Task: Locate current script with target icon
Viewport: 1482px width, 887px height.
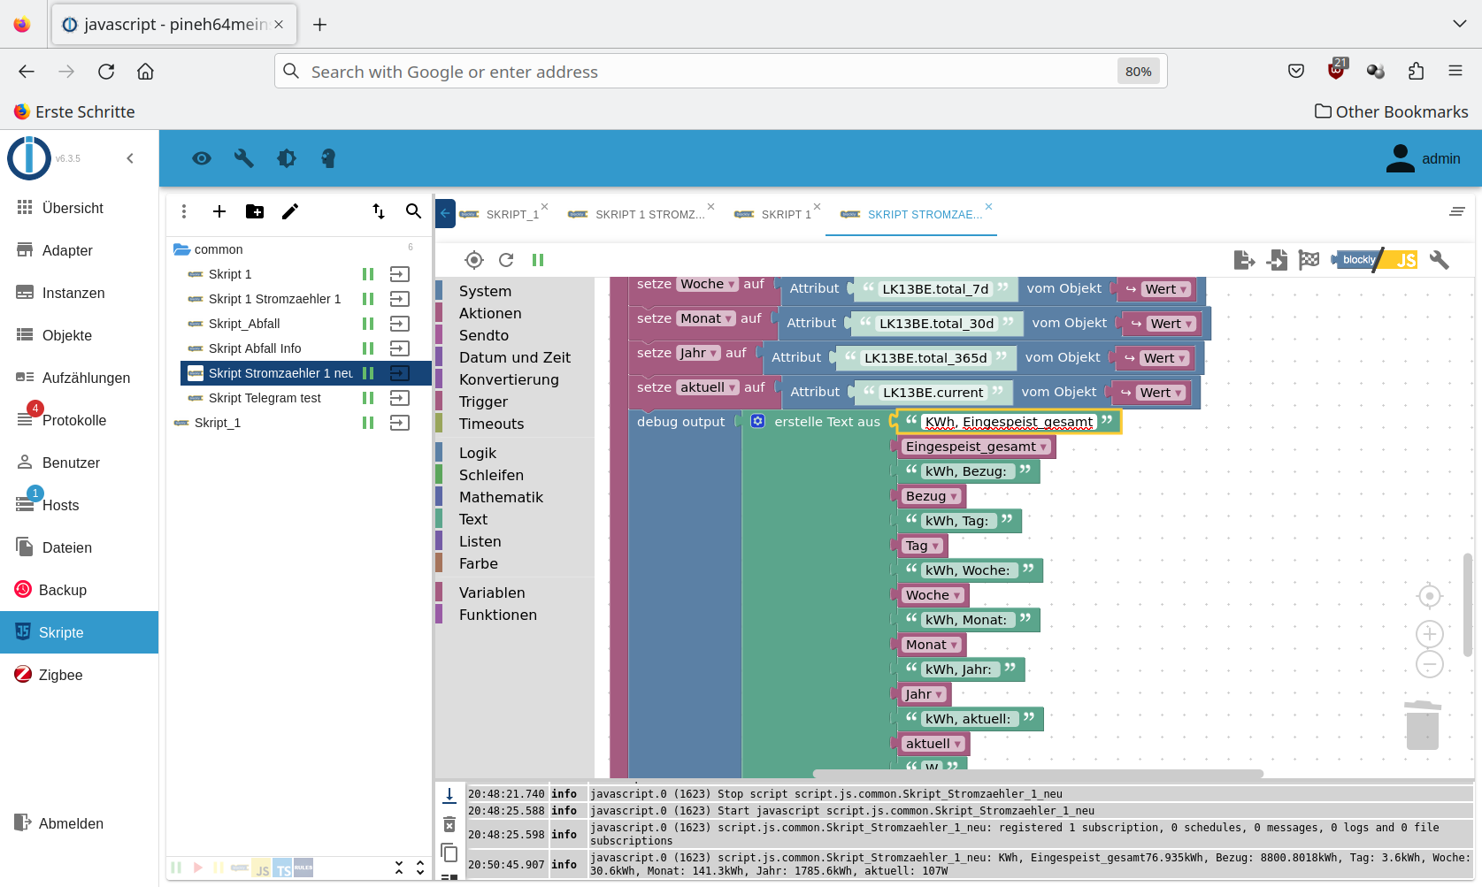Action: click(474, 260)
